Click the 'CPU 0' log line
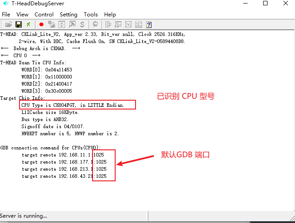 pos(20,55)
